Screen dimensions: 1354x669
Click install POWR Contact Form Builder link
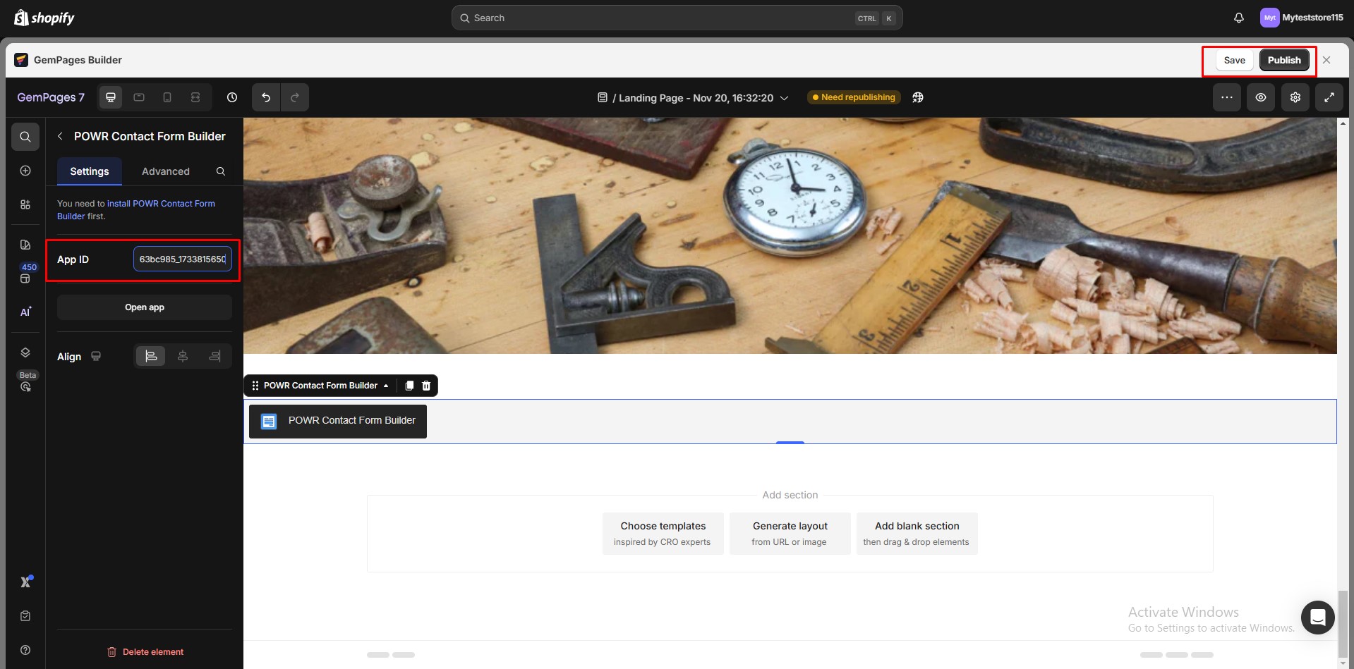coord(160,204)
